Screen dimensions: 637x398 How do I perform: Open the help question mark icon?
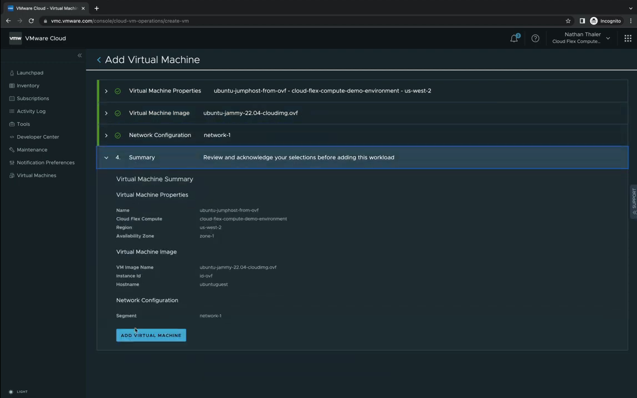[536, 38]
